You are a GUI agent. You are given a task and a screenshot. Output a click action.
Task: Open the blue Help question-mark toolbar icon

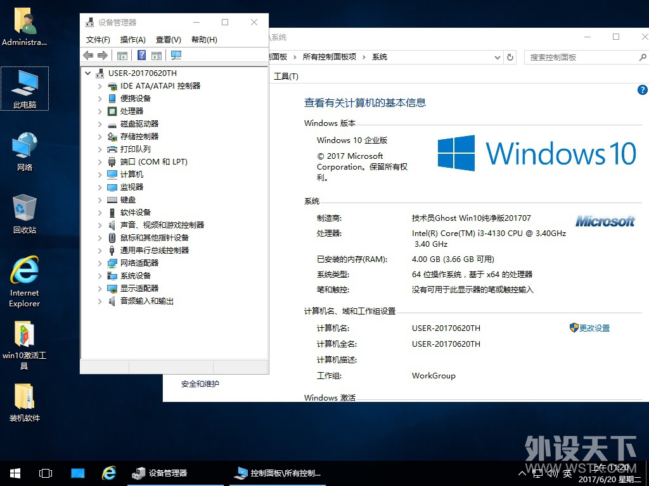(141, 55)
